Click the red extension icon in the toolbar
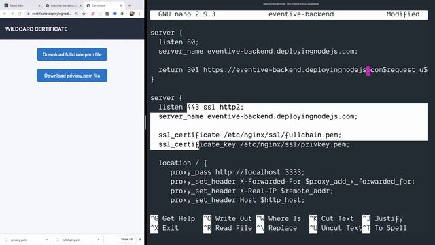The width and height of the screenshot is (435, 245). [x=93, y=14]
